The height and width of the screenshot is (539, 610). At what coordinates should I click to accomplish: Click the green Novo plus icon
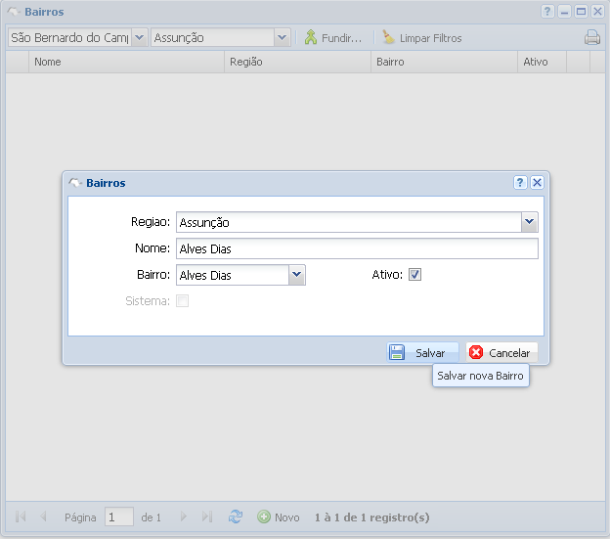click(264, 517)
